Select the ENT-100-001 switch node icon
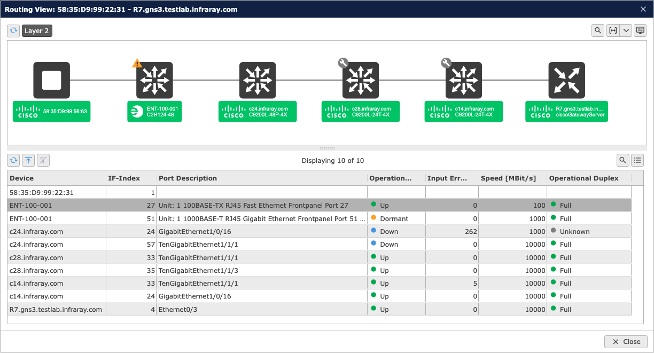The width and height of the screenshot is (654, 353). click(154, 80)
